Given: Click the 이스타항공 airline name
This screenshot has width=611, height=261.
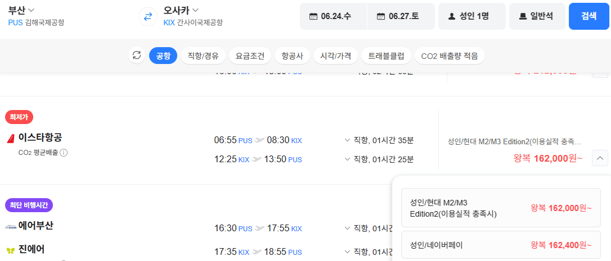Looking at the screenshot, I should tap(40, 138).
